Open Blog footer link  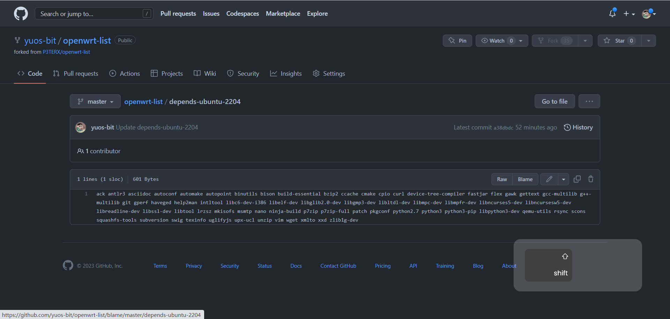(x=478, y=266)
